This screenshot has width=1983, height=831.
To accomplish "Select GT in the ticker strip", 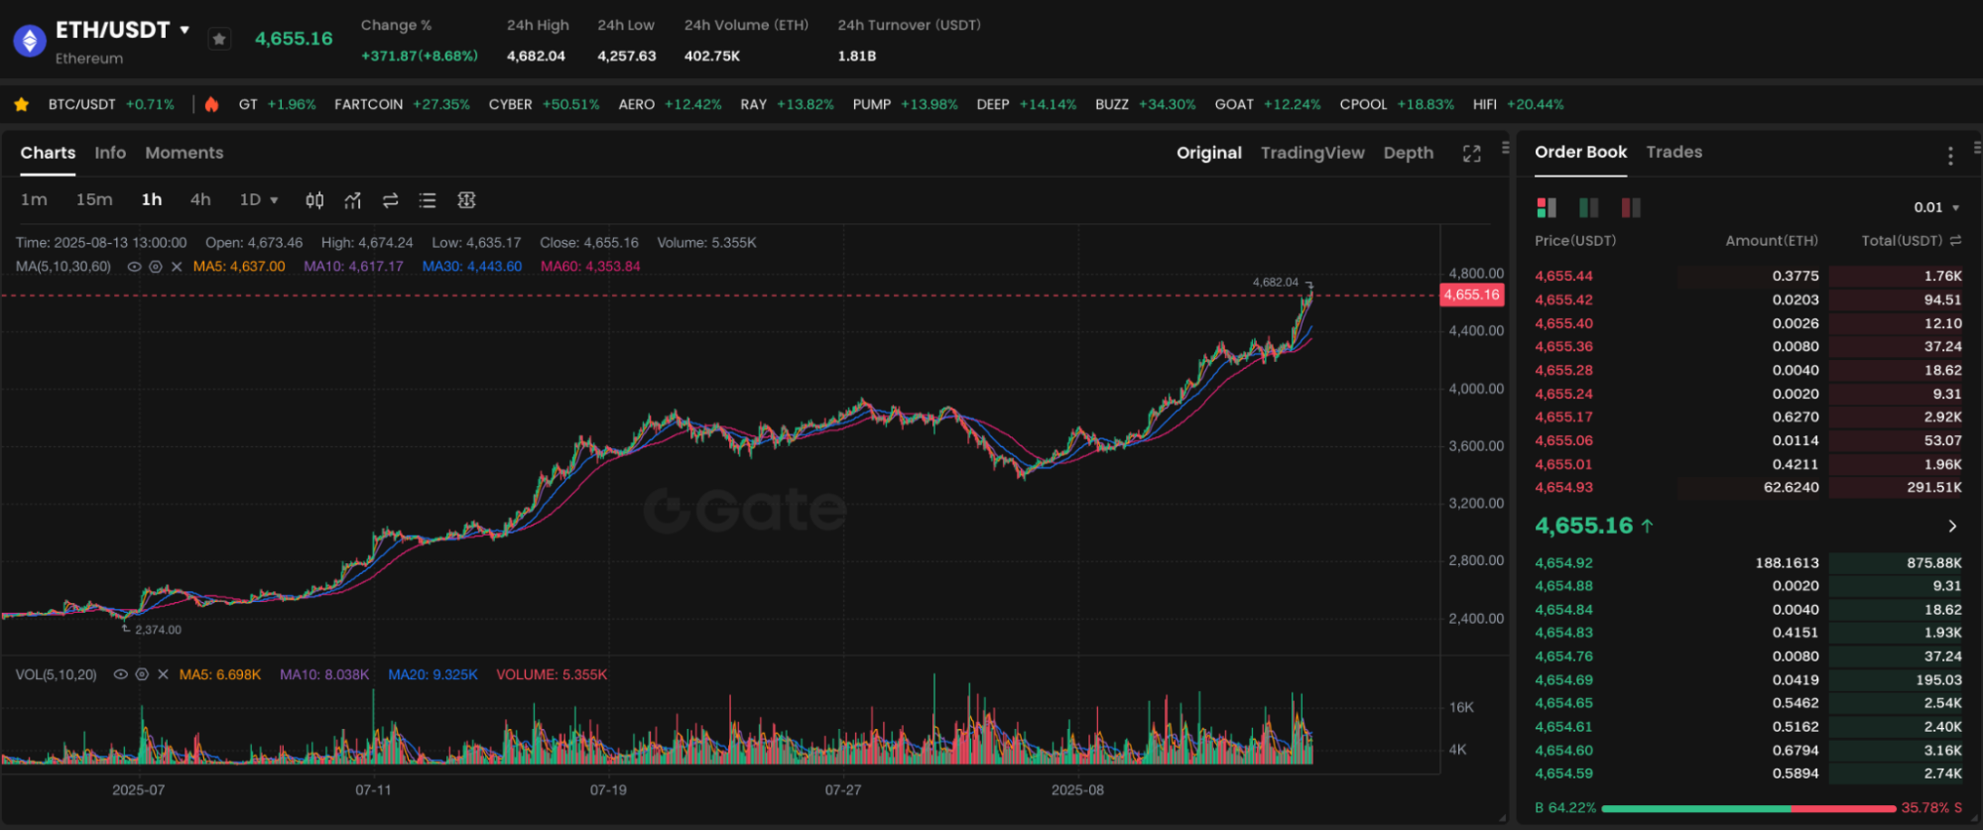I will coord(277,104).
